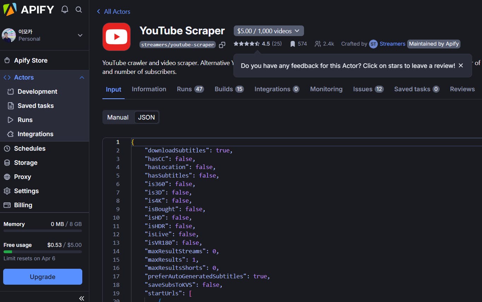Image resolution: width=482 pixels, height=302 pixels.
Task: Open the Saved tasks tab
Action: coord(417,89)
